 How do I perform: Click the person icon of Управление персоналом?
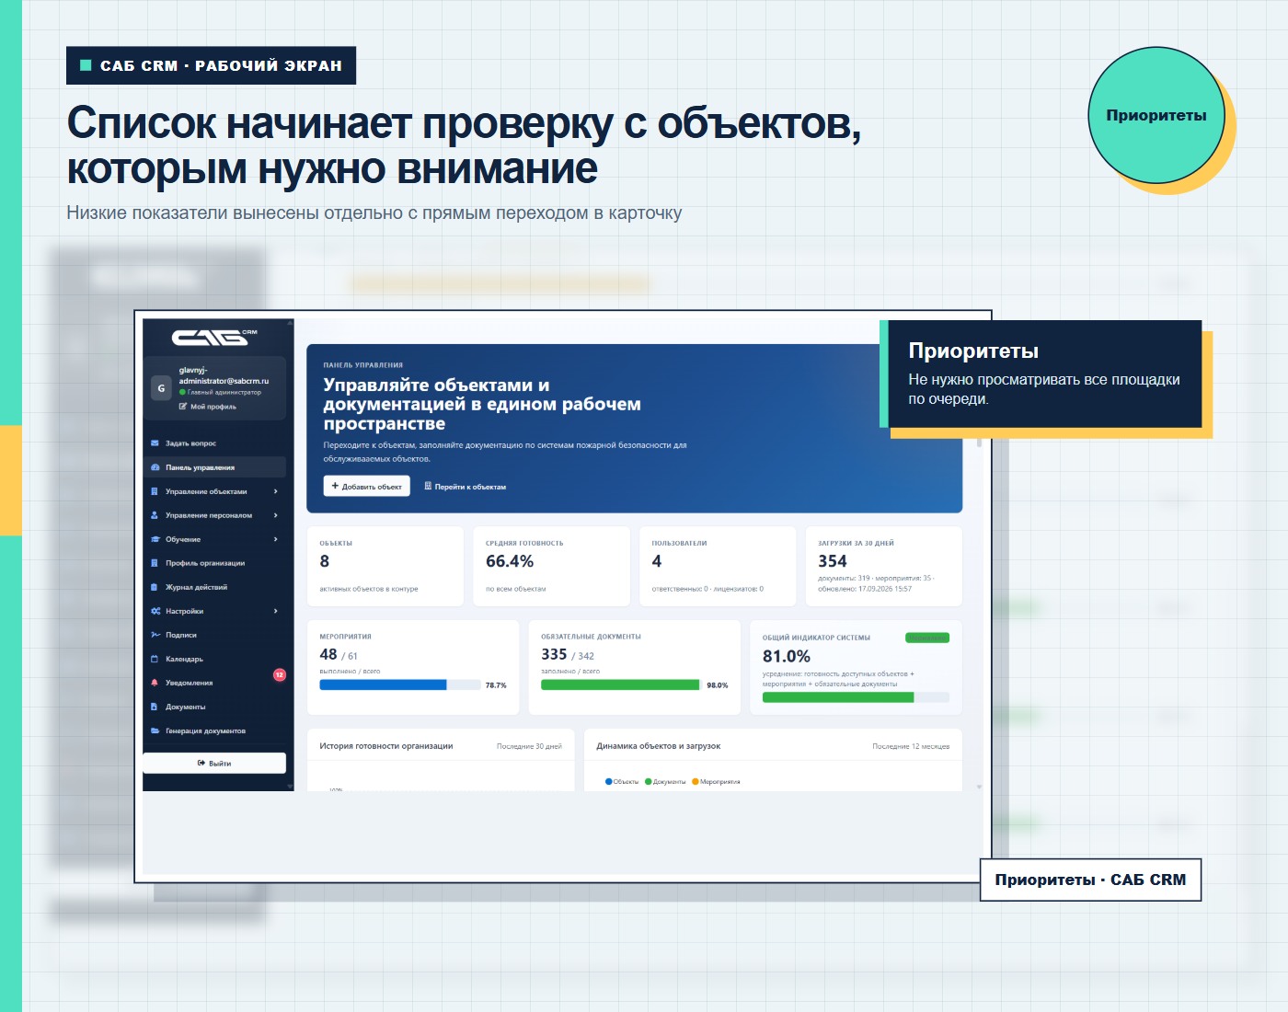click(155, 515)
